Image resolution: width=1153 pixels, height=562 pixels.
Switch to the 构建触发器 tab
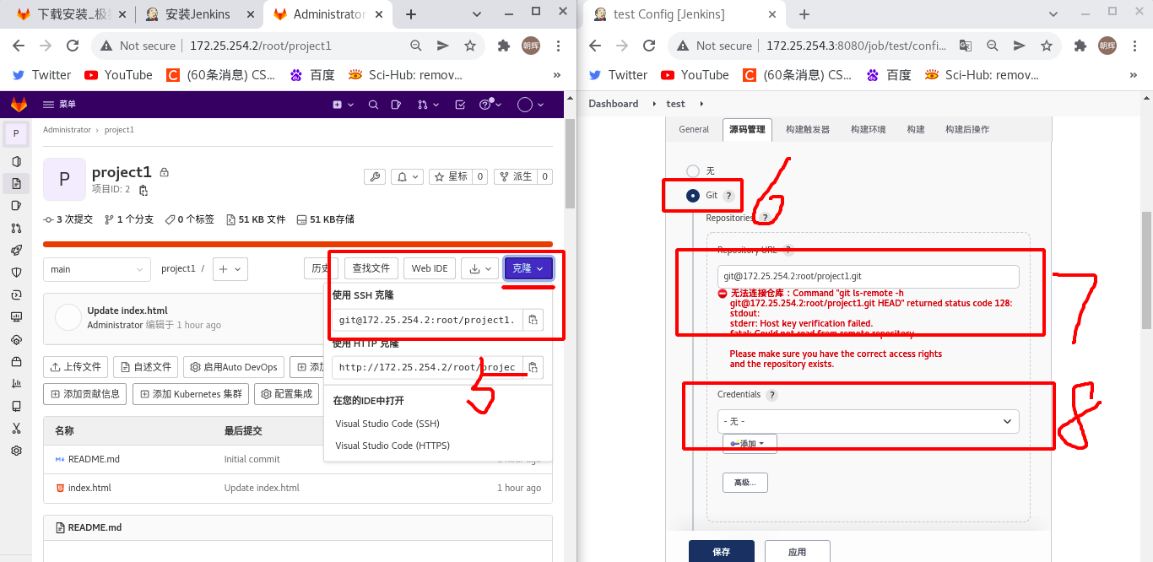(x=808, y=129)
